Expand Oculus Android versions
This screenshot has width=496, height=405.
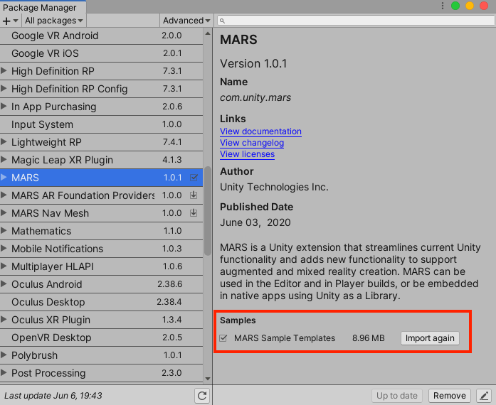coord(4,283)
